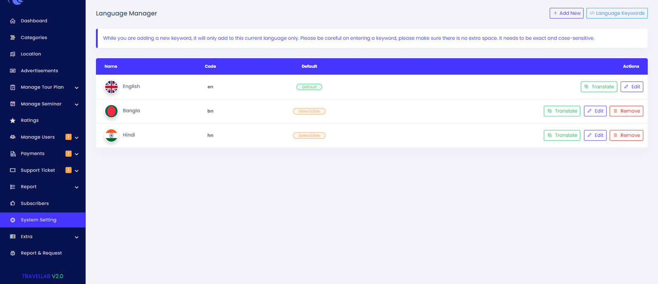Image resolution: width=658 pixels, height=284 pixels.
Task: Remove the Hindi language
Action: 626,135
